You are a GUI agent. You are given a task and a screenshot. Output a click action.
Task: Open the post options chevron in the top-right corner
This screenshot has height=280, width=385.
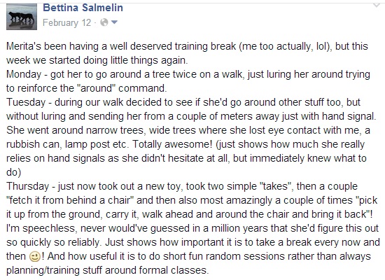tap(377, 5)
